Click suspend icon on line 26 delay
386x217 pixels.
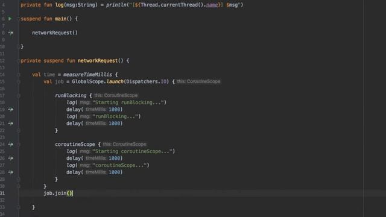[x=11, y=158]
